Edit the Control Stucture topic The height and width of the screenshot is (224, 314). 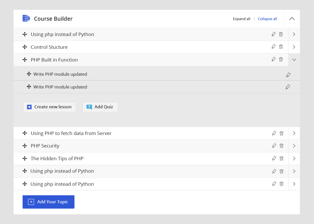[274, 47]
